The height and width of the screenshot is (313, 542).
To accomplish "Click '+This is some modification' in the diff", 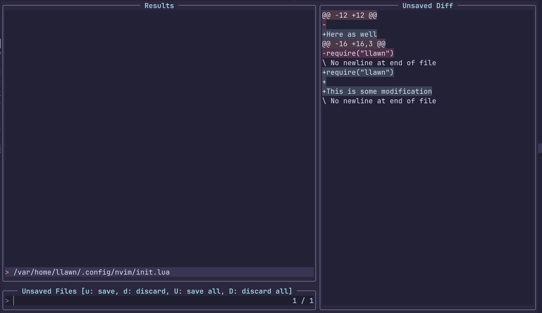I will pos(377,91).
